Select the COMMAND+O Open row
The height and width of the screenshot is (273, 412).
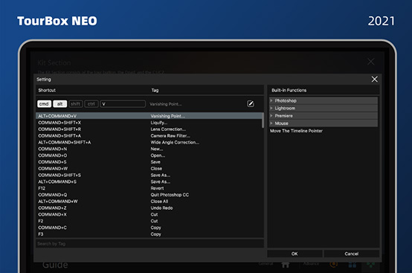click(x=149, y=155)
